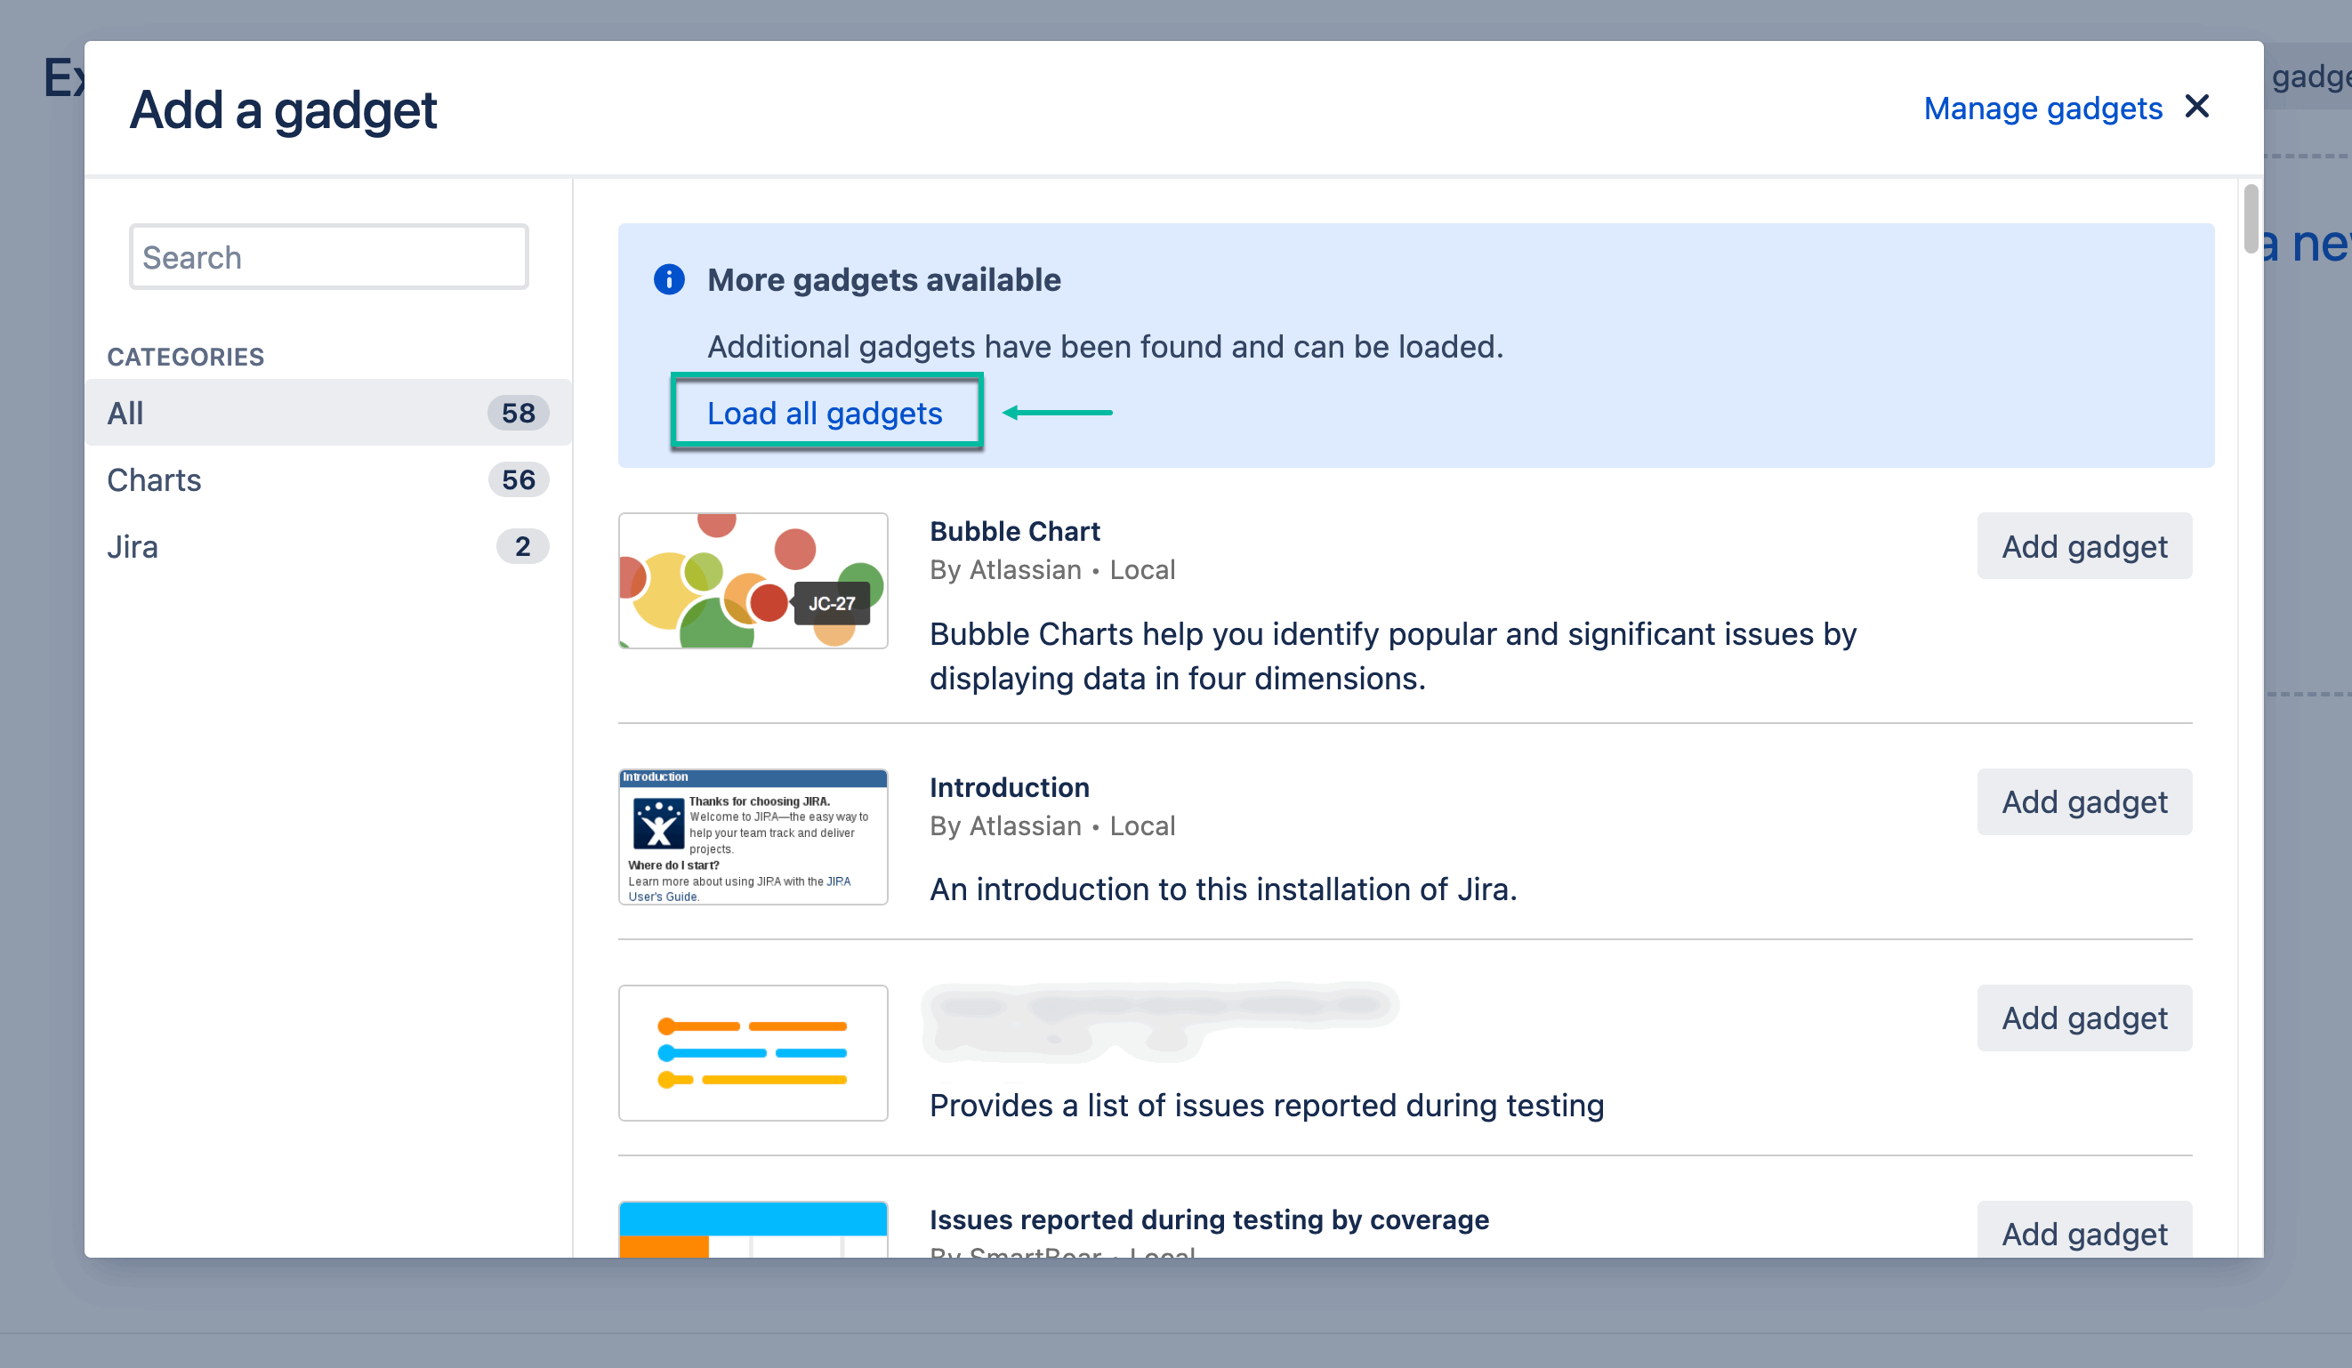
Task: Filter by the Jira category
Action: coord(133,546)
